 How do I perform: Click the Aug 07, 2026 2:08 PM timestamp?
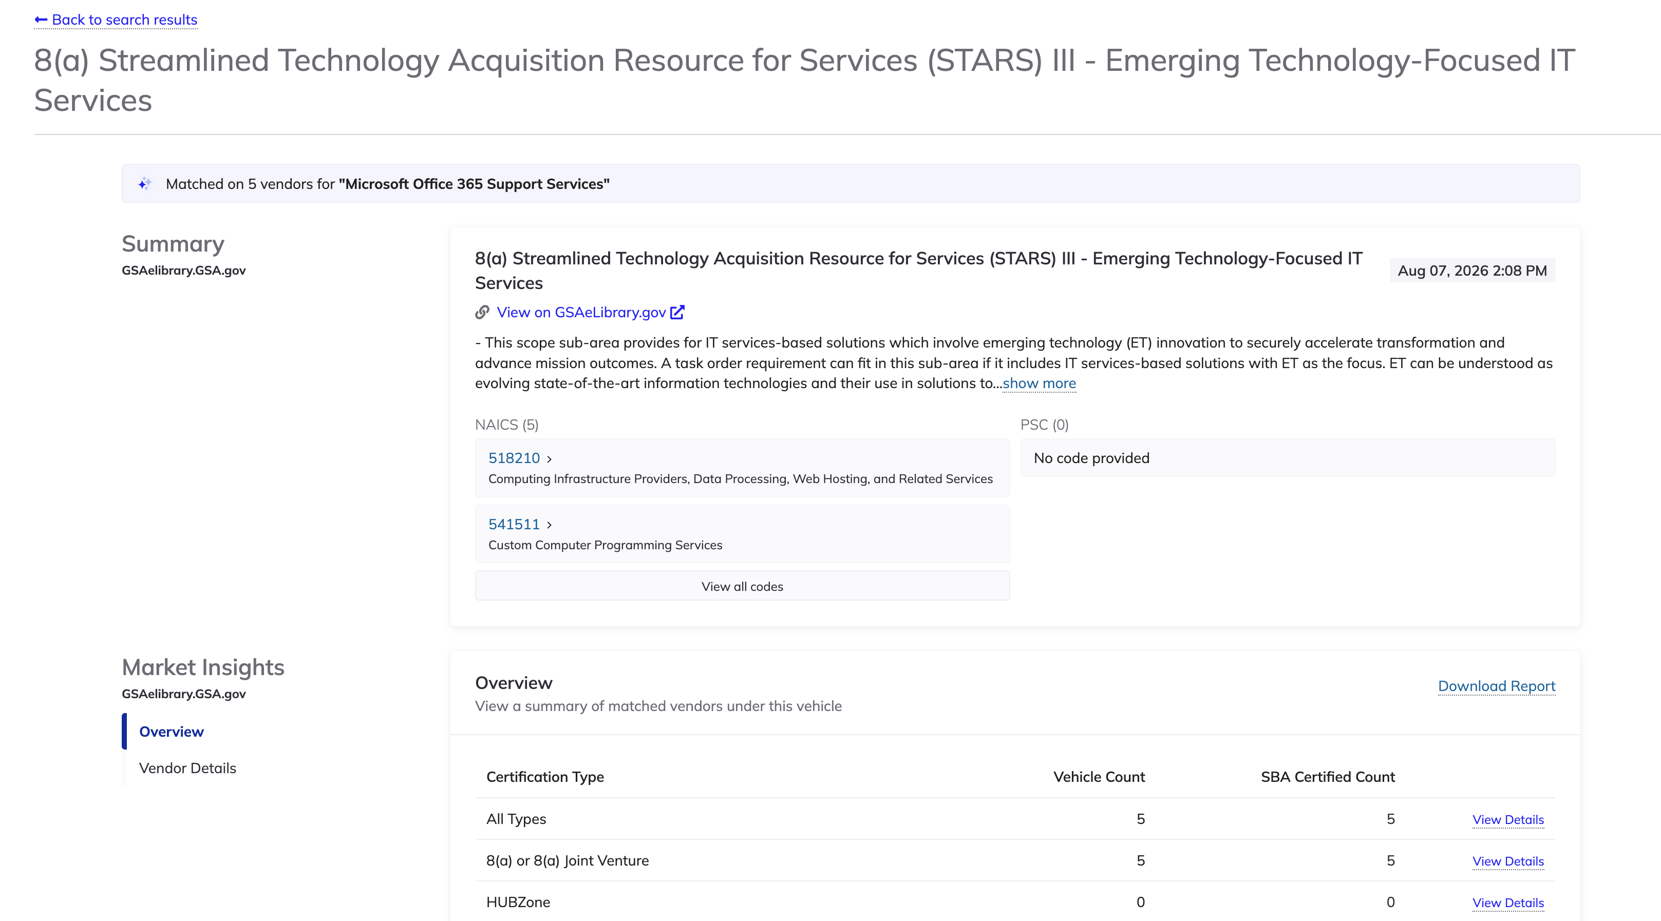1472,271
